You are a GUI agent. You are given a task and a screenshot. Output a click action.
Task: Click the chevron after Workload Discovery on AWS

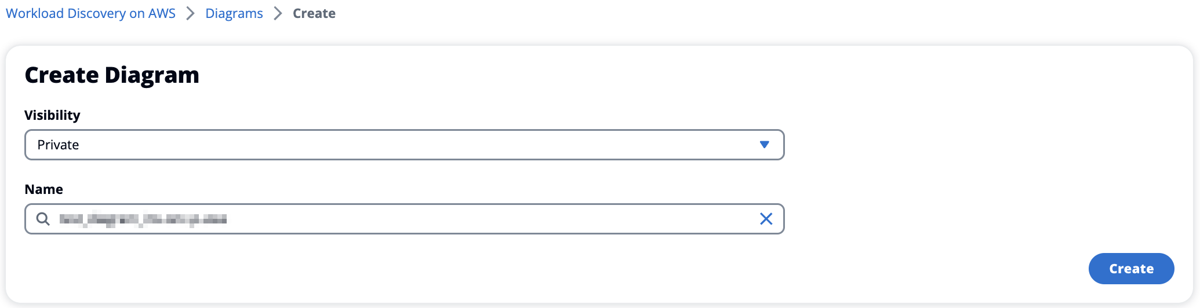click(x=190, y=13)
